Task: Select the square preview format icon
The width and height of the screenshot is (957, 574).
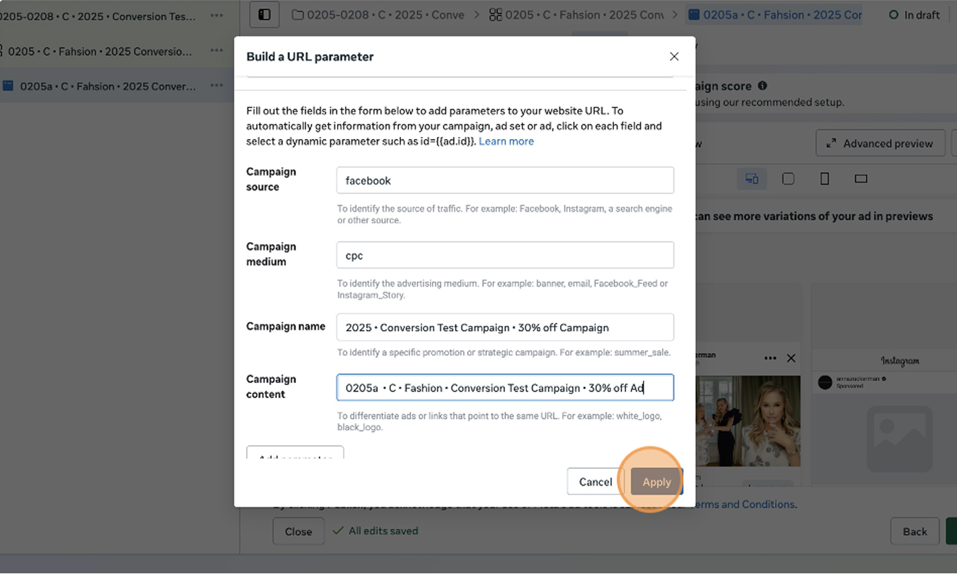Action: pos(788,179)
